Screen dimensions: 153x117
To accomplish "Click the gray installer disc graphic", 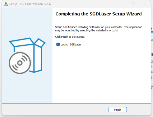I will coord(20,63).
